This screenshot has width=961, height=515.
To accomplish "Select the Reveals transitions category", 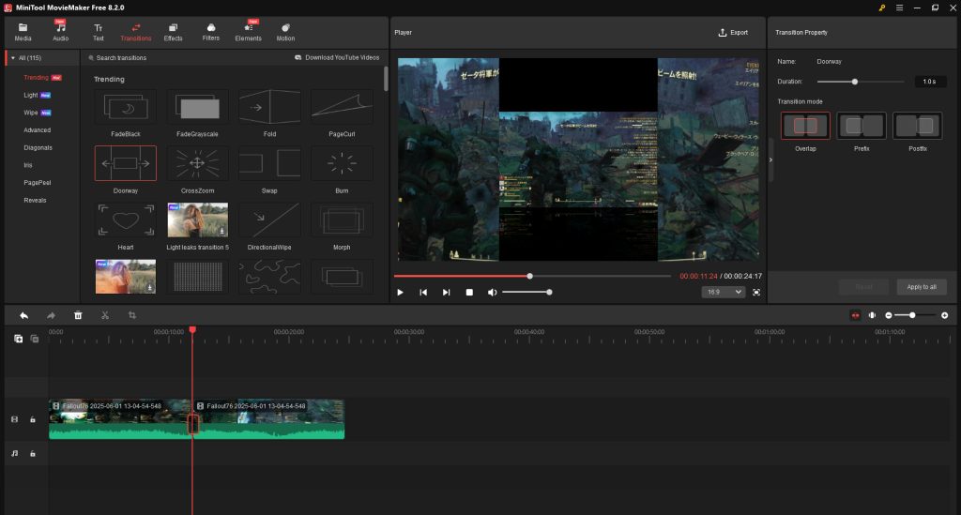I will click(x=35, y=200).
